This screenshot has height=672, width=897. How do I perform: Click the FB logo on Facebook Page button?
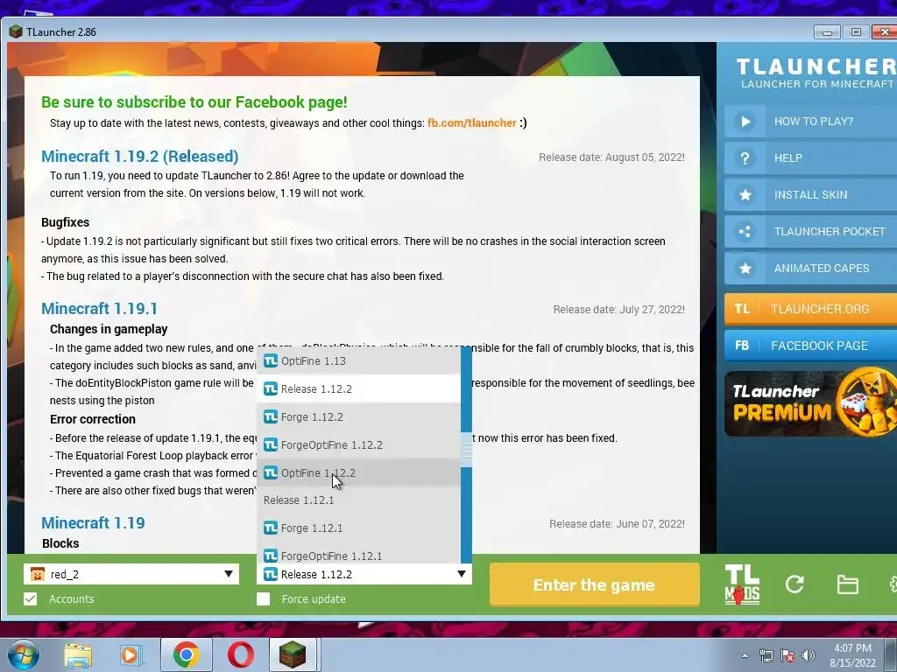[742, 346]
